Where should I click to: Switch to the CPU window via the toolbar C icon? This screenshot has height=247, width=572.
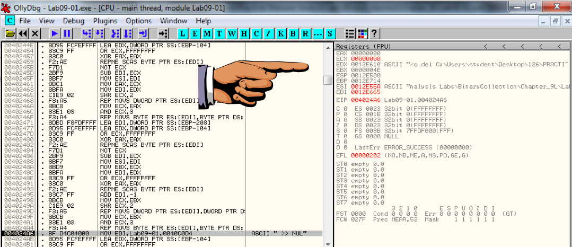click(x=257, y=34)
